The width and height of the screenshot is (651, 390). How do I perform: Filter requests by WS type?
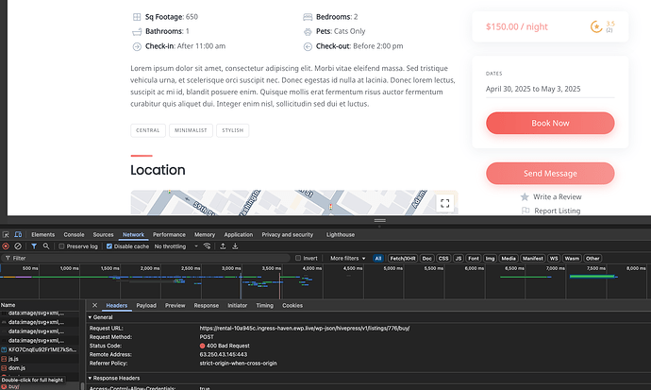pos(554,259)
